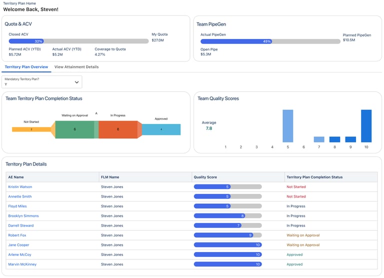Switch to View Attainment Details tab

[76, 67]
